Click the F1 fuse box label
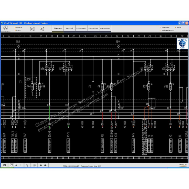The height and width of the screenshot is (189, 189). point(21,82)
